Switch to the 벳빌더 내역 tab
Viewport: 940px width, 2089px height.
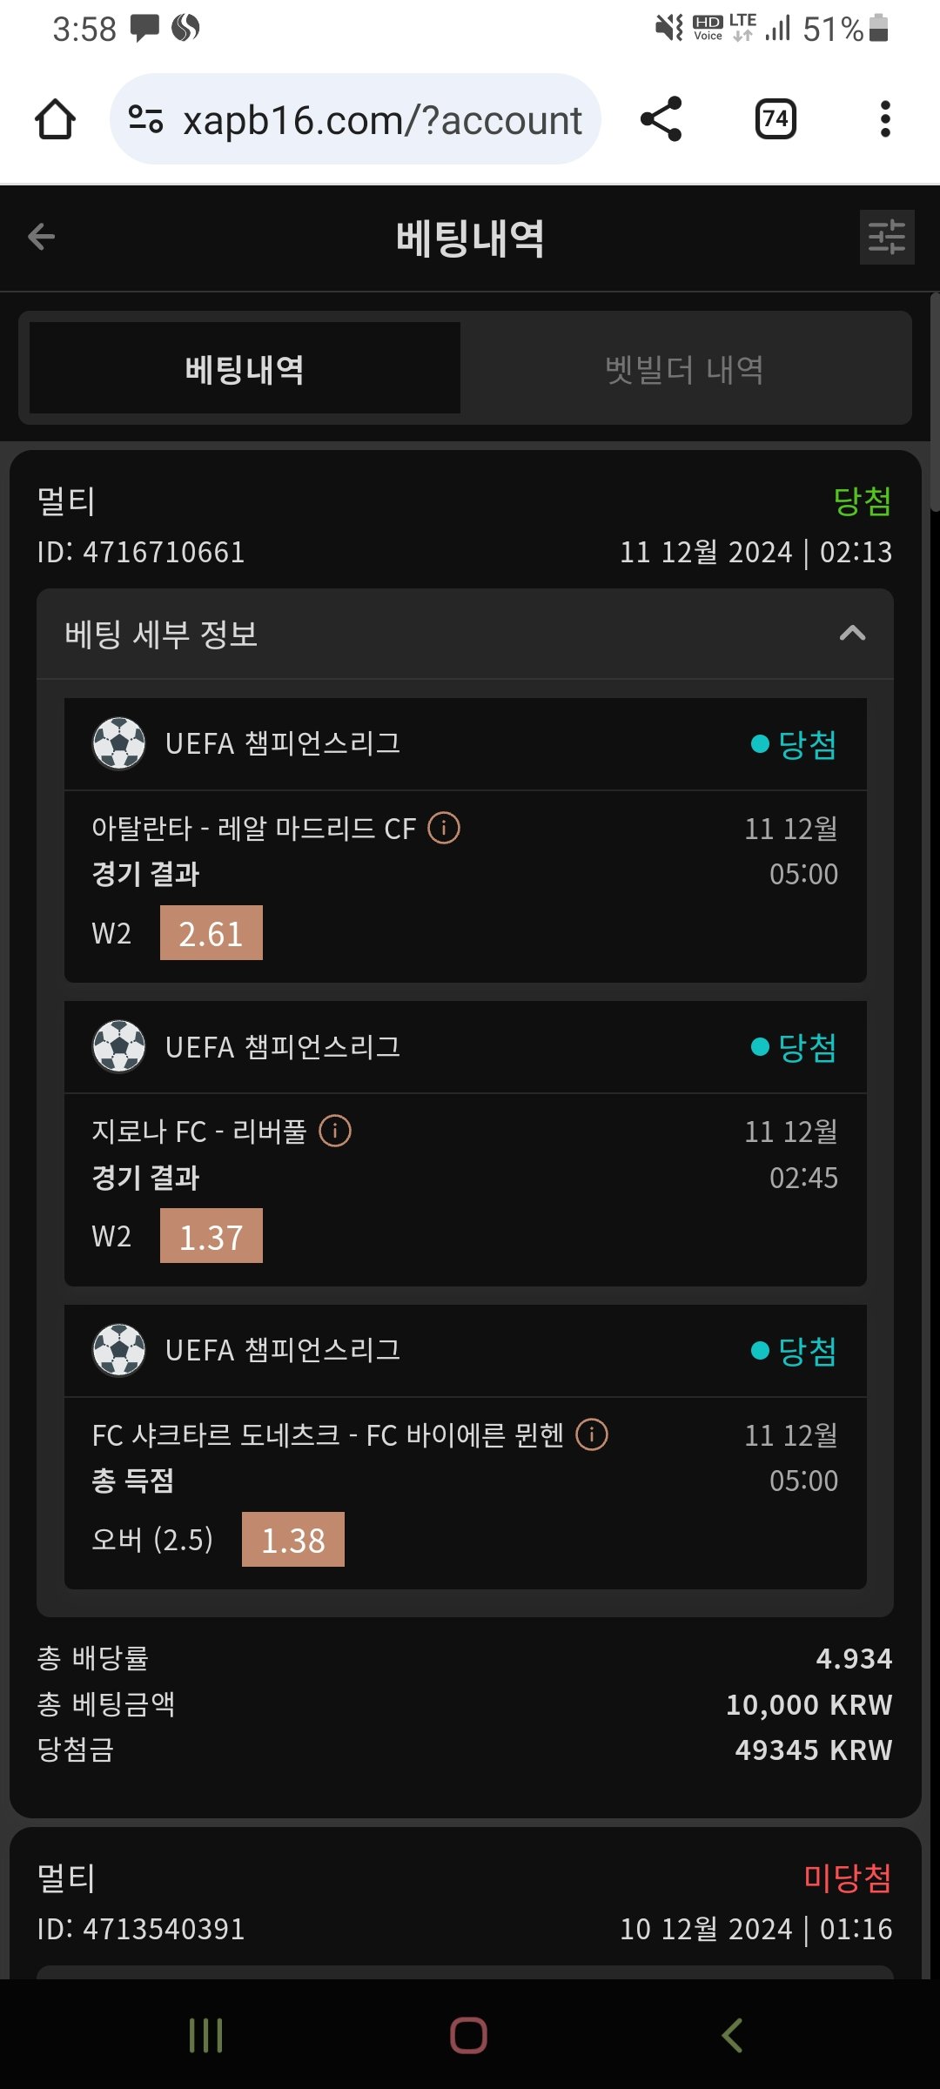(x=684, y=369)
